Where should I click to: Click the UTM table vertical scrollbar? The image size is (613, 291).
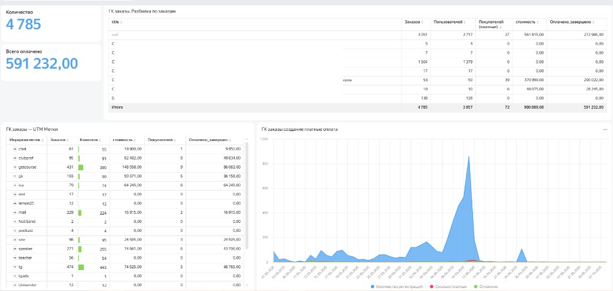point(246,195)
